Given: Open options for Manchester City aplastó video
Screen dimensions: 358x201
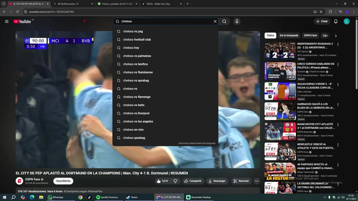Looking at the screenshot, I should tap(338, 125).
